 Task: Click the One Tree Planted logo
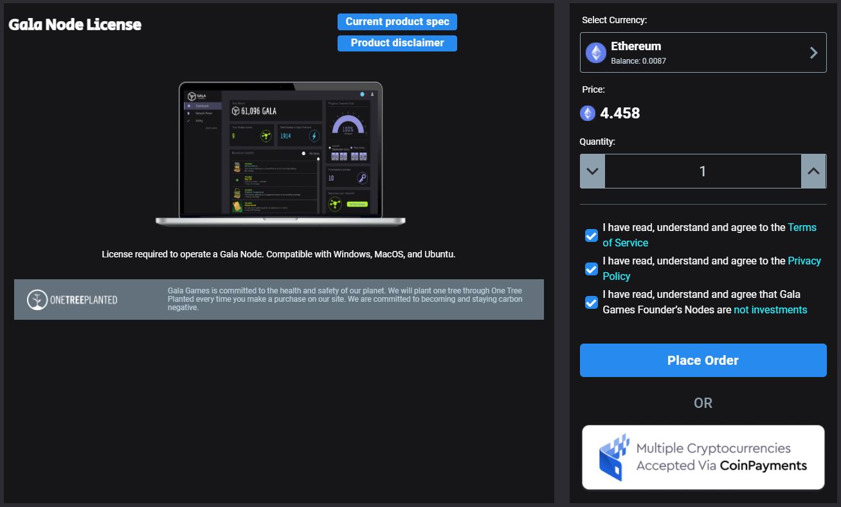pos(72,300)
